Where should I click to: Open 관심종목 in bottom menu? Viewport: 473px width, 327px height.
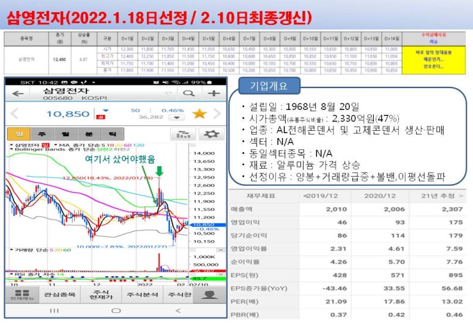tap(60, 295)
